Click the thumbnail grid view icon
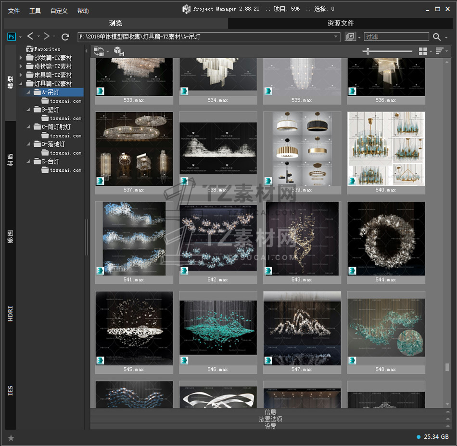The image size is (457, 446). point(423,51)
